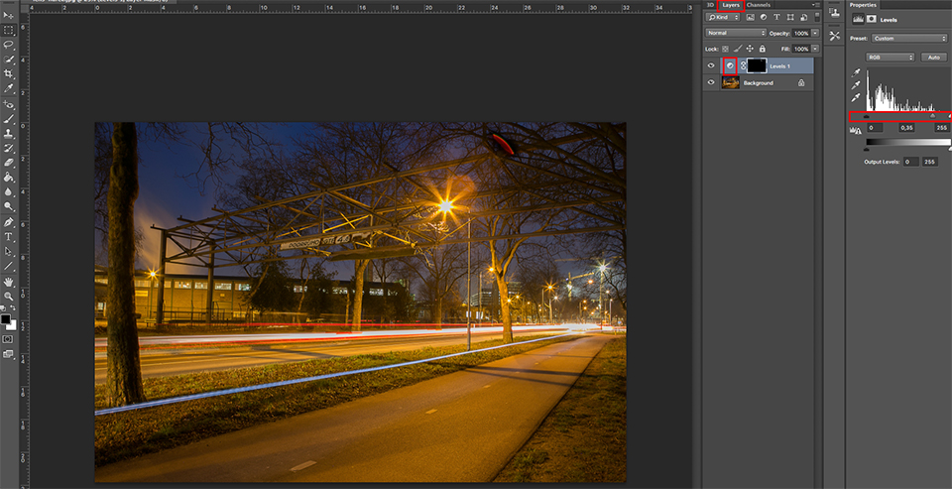Open the RGB channel dropdown

(x=891, y=58)
